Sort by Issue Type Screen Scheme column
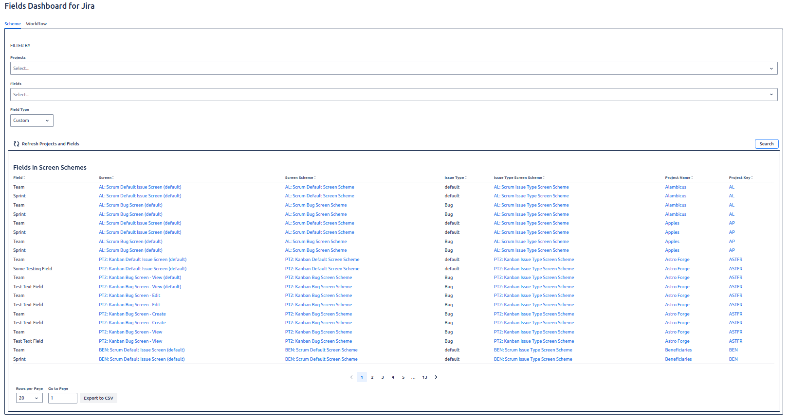 [x=519, y=177]
